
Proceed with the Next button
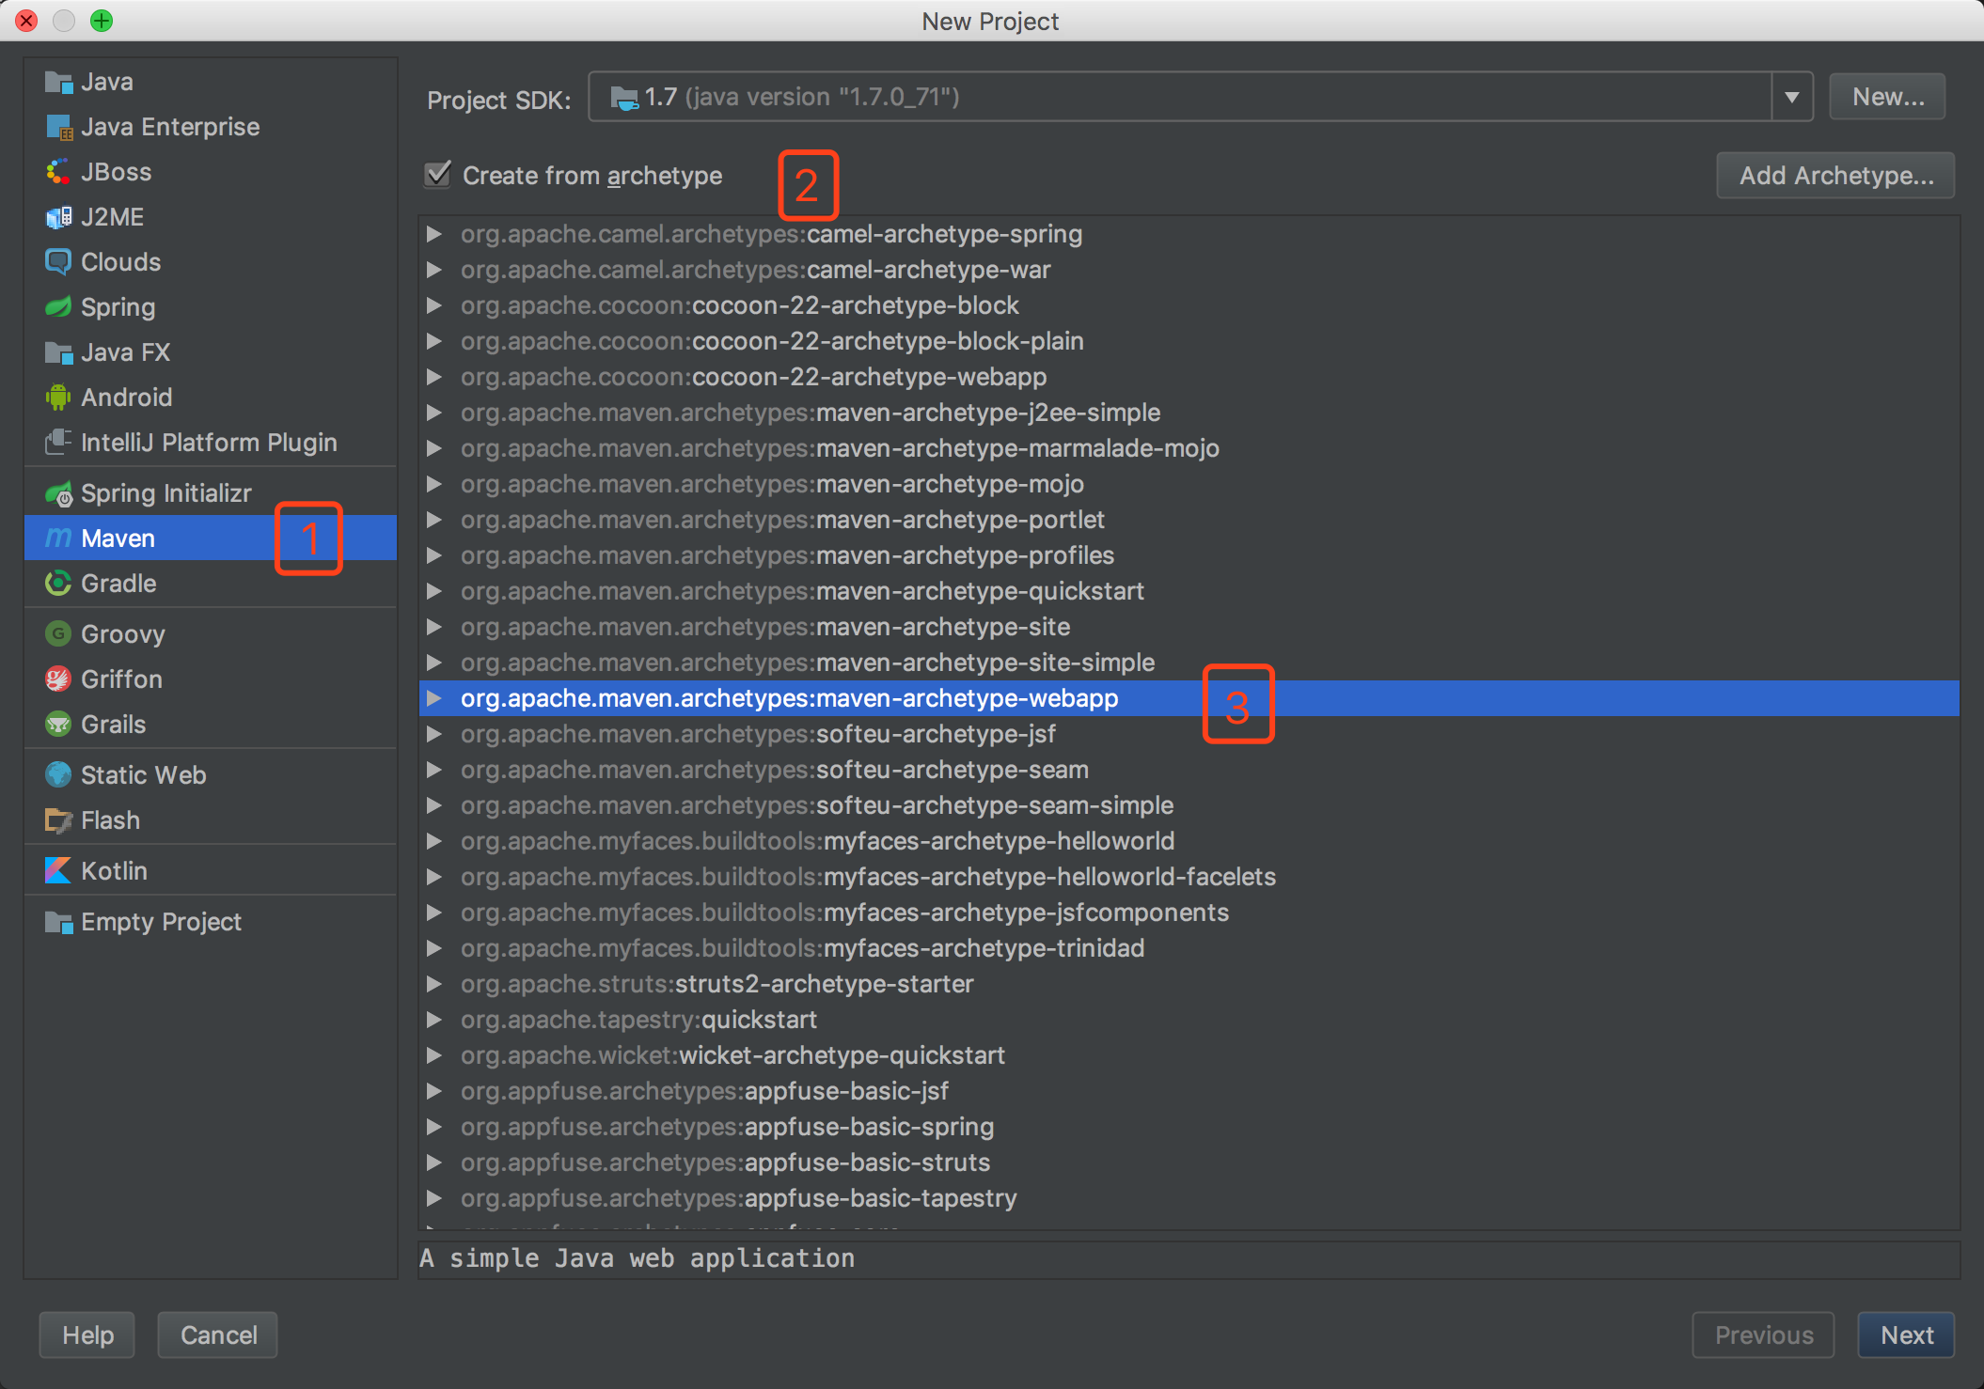pos(1906,1334)
